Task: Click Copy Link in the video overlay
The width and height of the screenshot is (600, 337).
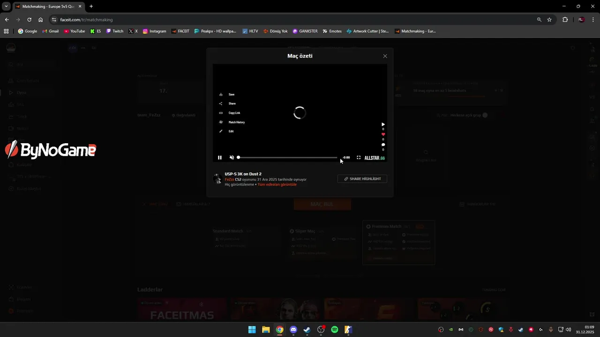Action: click(x=230, y=113)
